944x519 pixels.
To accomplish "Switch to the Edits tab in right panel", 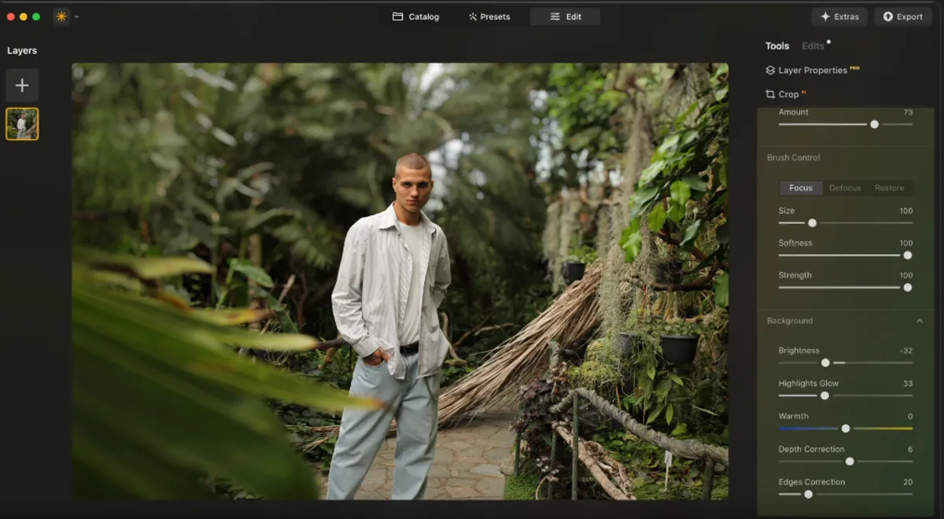I will [x=812, y=46].
